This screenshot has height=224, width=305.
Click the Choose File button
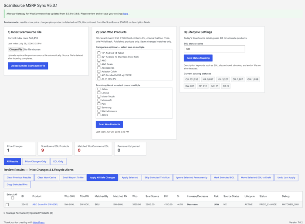pyautogui.click(x=16, y=50)
